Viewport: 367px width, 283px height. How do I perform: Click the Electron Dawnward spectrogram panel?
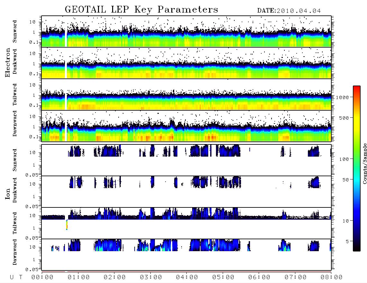click(186, 126)
